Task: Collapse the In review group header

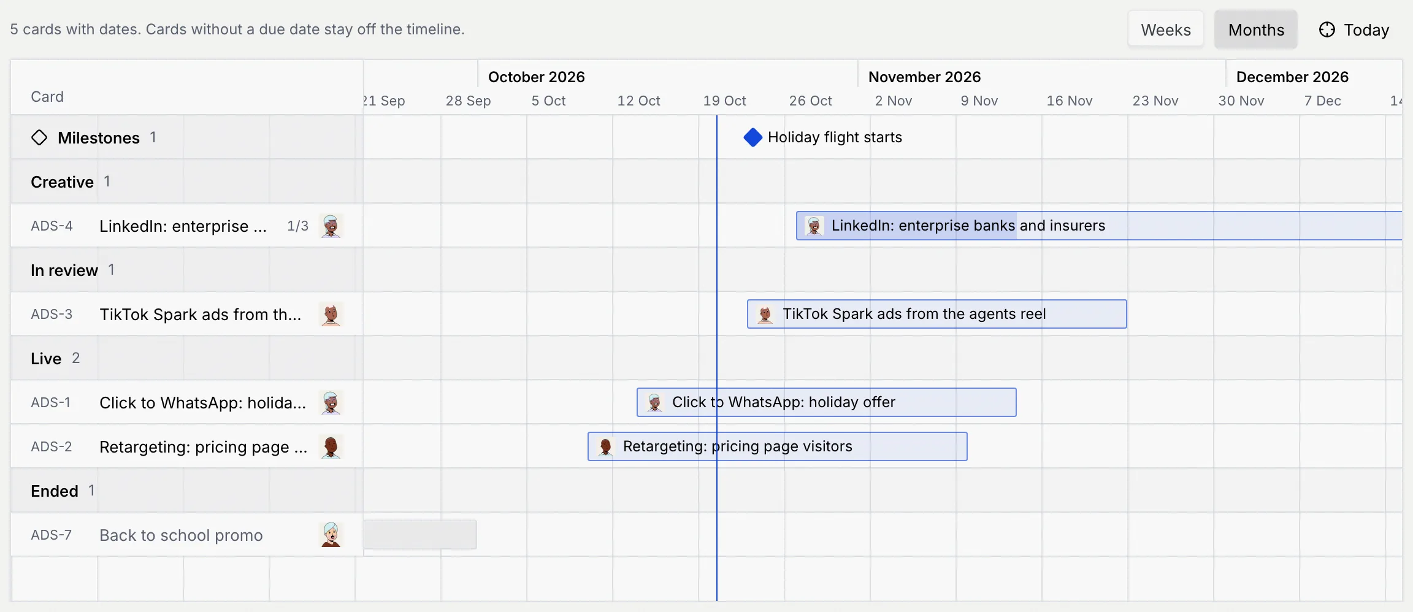Action: (x=187, y=270)
